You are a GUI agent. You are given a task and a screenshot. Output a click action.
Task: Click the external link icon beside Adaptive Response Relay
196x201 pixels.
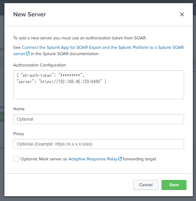tap(120, 158)
